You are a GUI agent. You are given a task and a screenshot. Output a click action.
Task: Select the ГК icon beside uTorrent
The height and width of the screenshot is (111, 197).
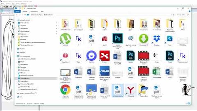(x=79, y=39)
